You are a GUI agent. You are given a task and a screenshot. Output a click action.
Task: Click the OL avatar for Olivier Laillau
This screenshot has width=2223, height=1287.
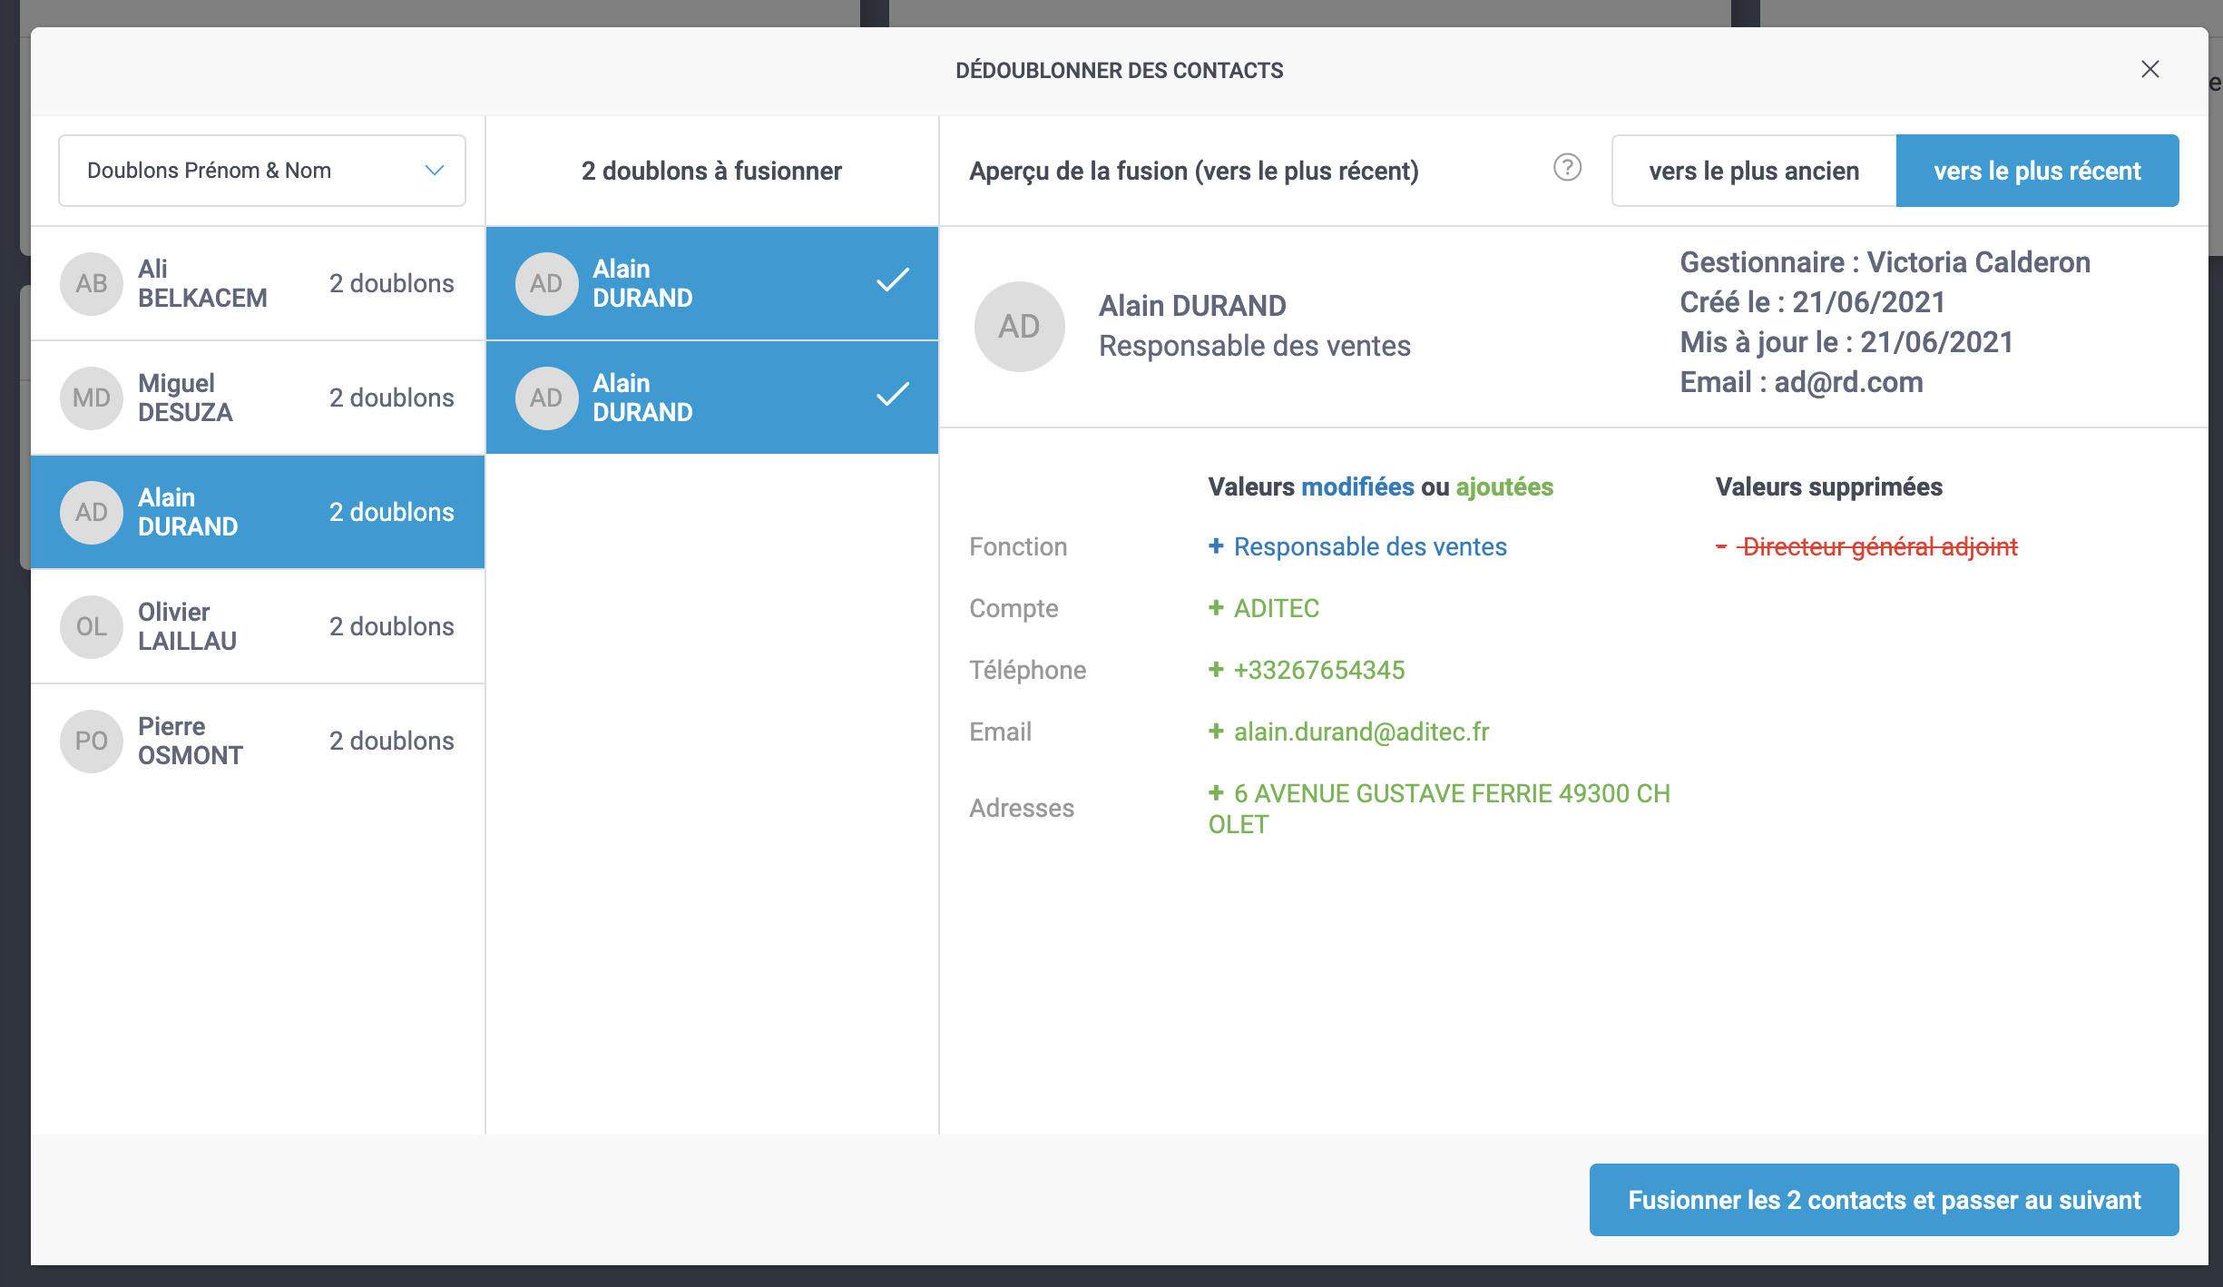click(92, 627)
